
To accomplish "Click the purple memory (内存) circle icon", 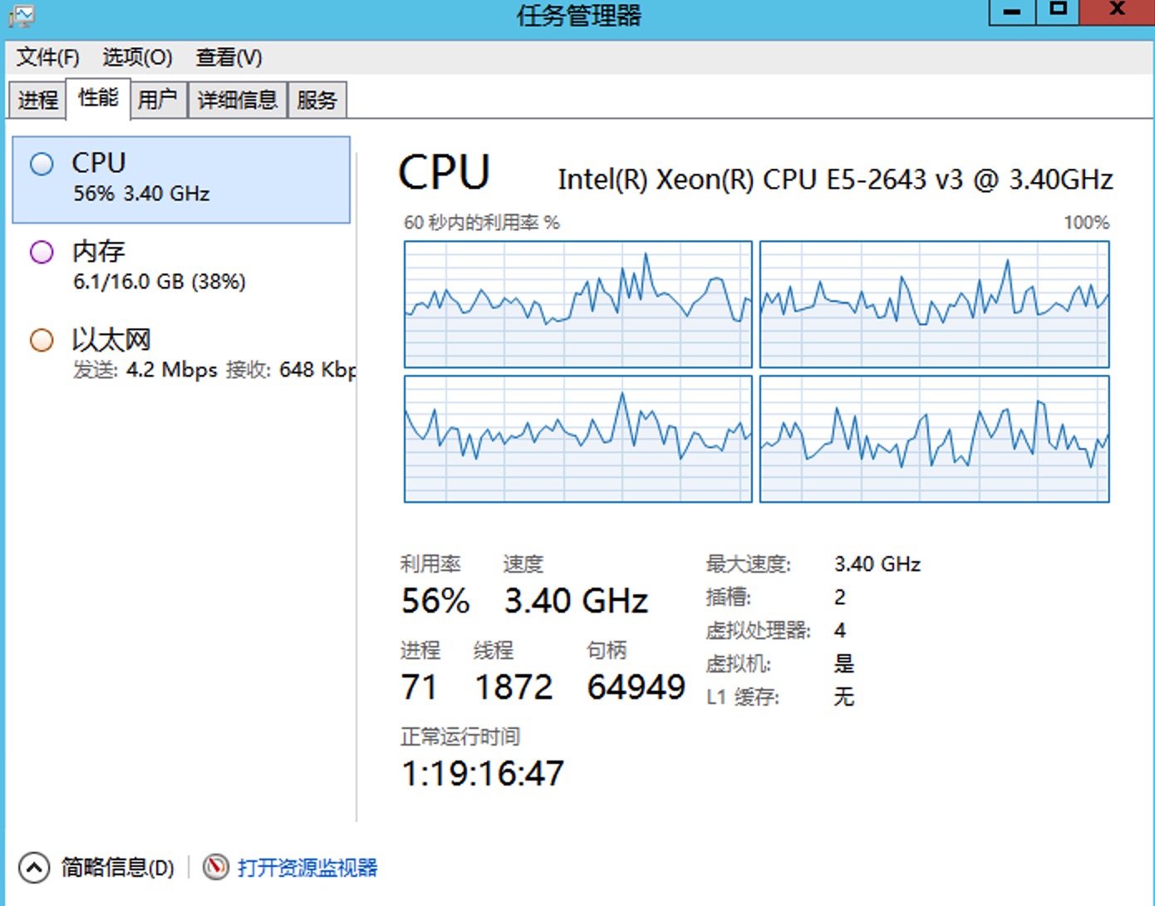I will point(42,252).
